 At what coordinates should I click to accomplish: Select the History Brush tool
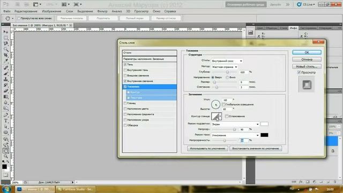coord(6,85)
